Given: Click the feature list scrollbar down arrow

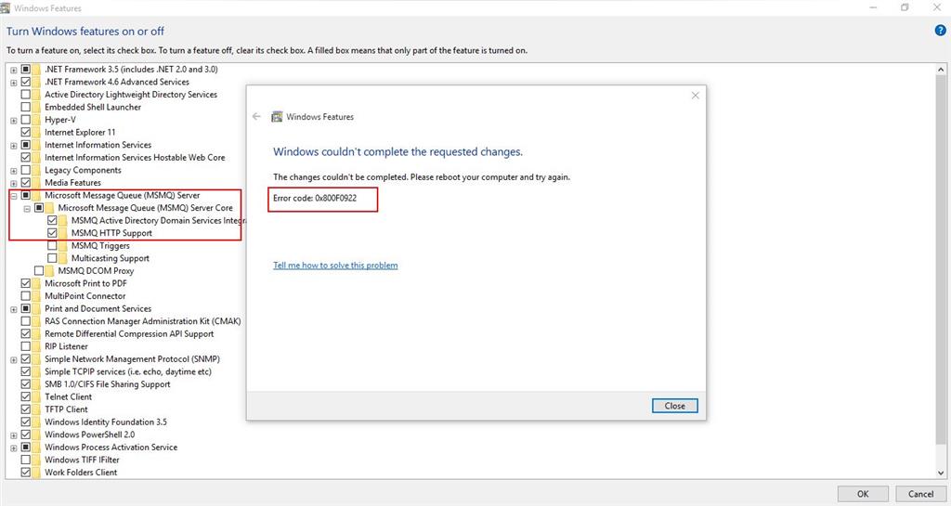Looking at the screenshot, I should point(940,473).
